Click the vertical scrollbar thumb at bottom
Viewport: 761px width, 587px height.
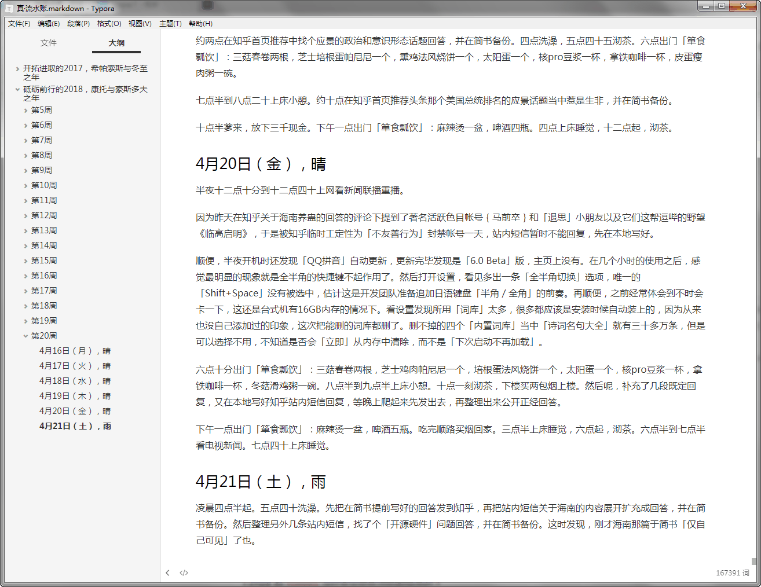tap(753, 561)
